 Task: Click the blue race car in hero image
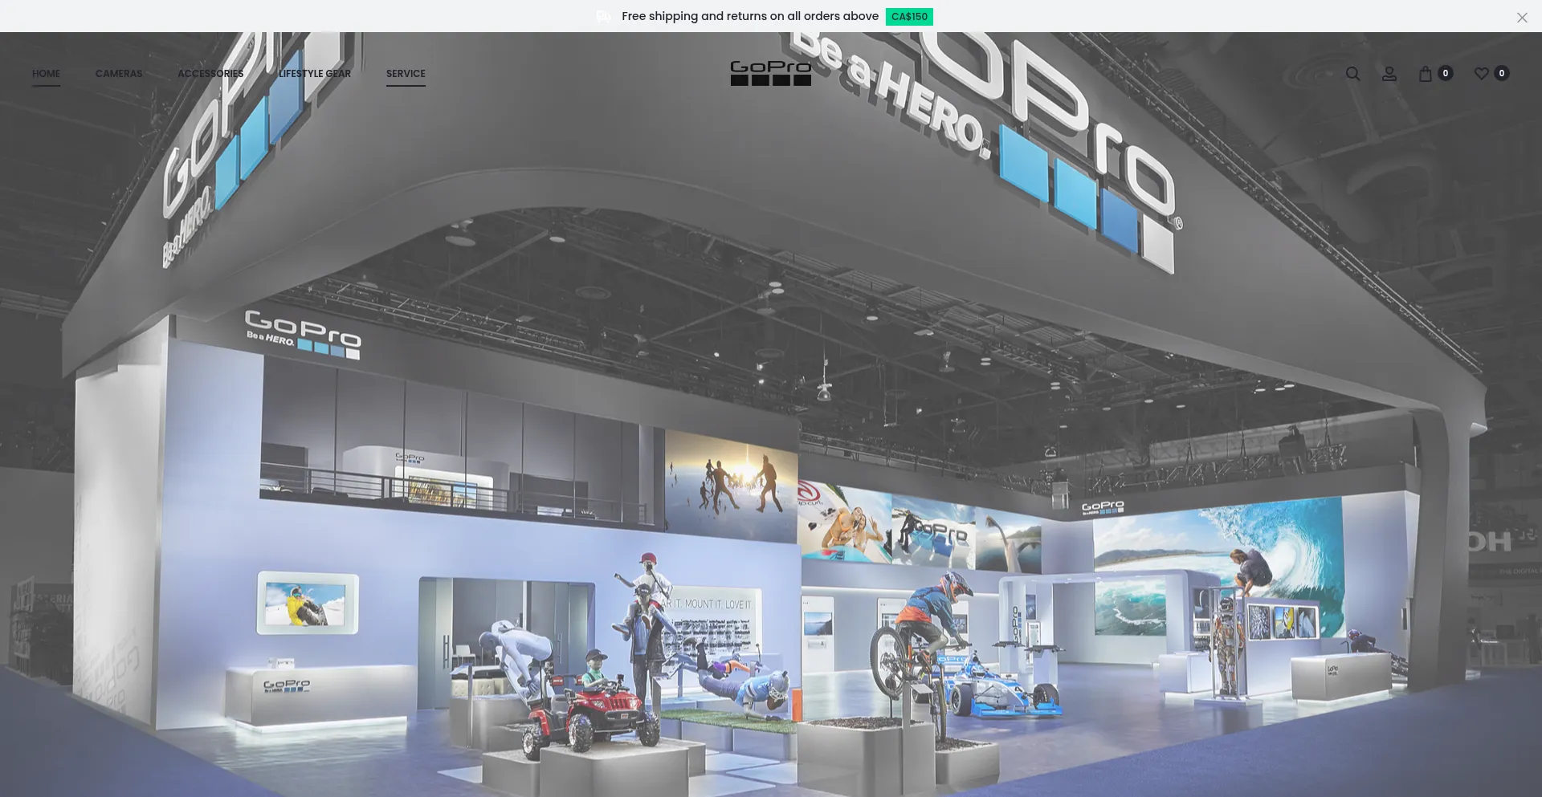tap(1004, 690)
